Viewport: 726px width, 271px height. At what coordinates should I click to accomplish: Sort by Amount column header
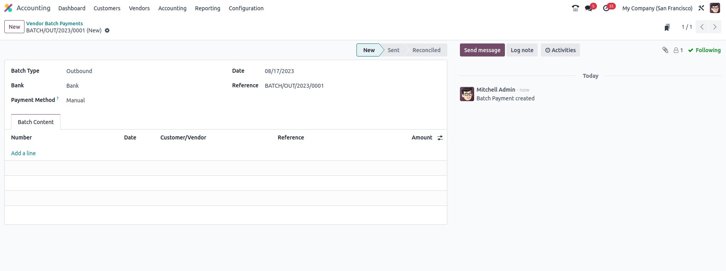(x=422, y=137)
